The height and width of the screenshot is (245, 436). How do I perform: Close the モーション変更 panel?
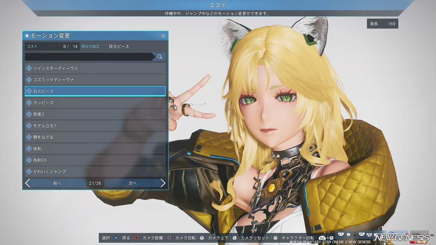click(163, 36)
